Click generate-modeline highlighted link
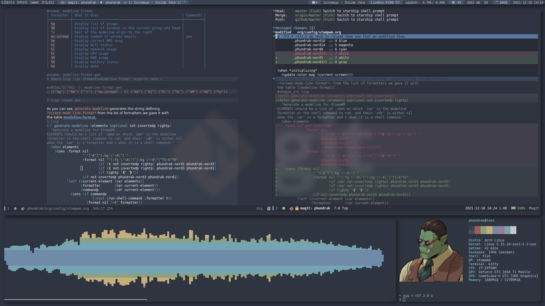This screenshot has width=545, height=306. pos(91,108)
